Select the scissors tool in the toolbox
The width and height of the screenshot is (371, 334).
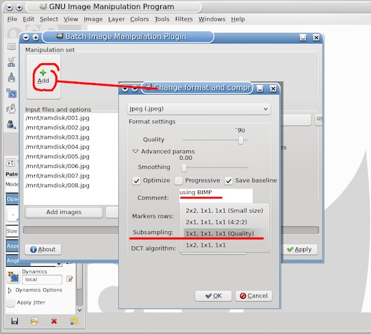click(12, 62)
